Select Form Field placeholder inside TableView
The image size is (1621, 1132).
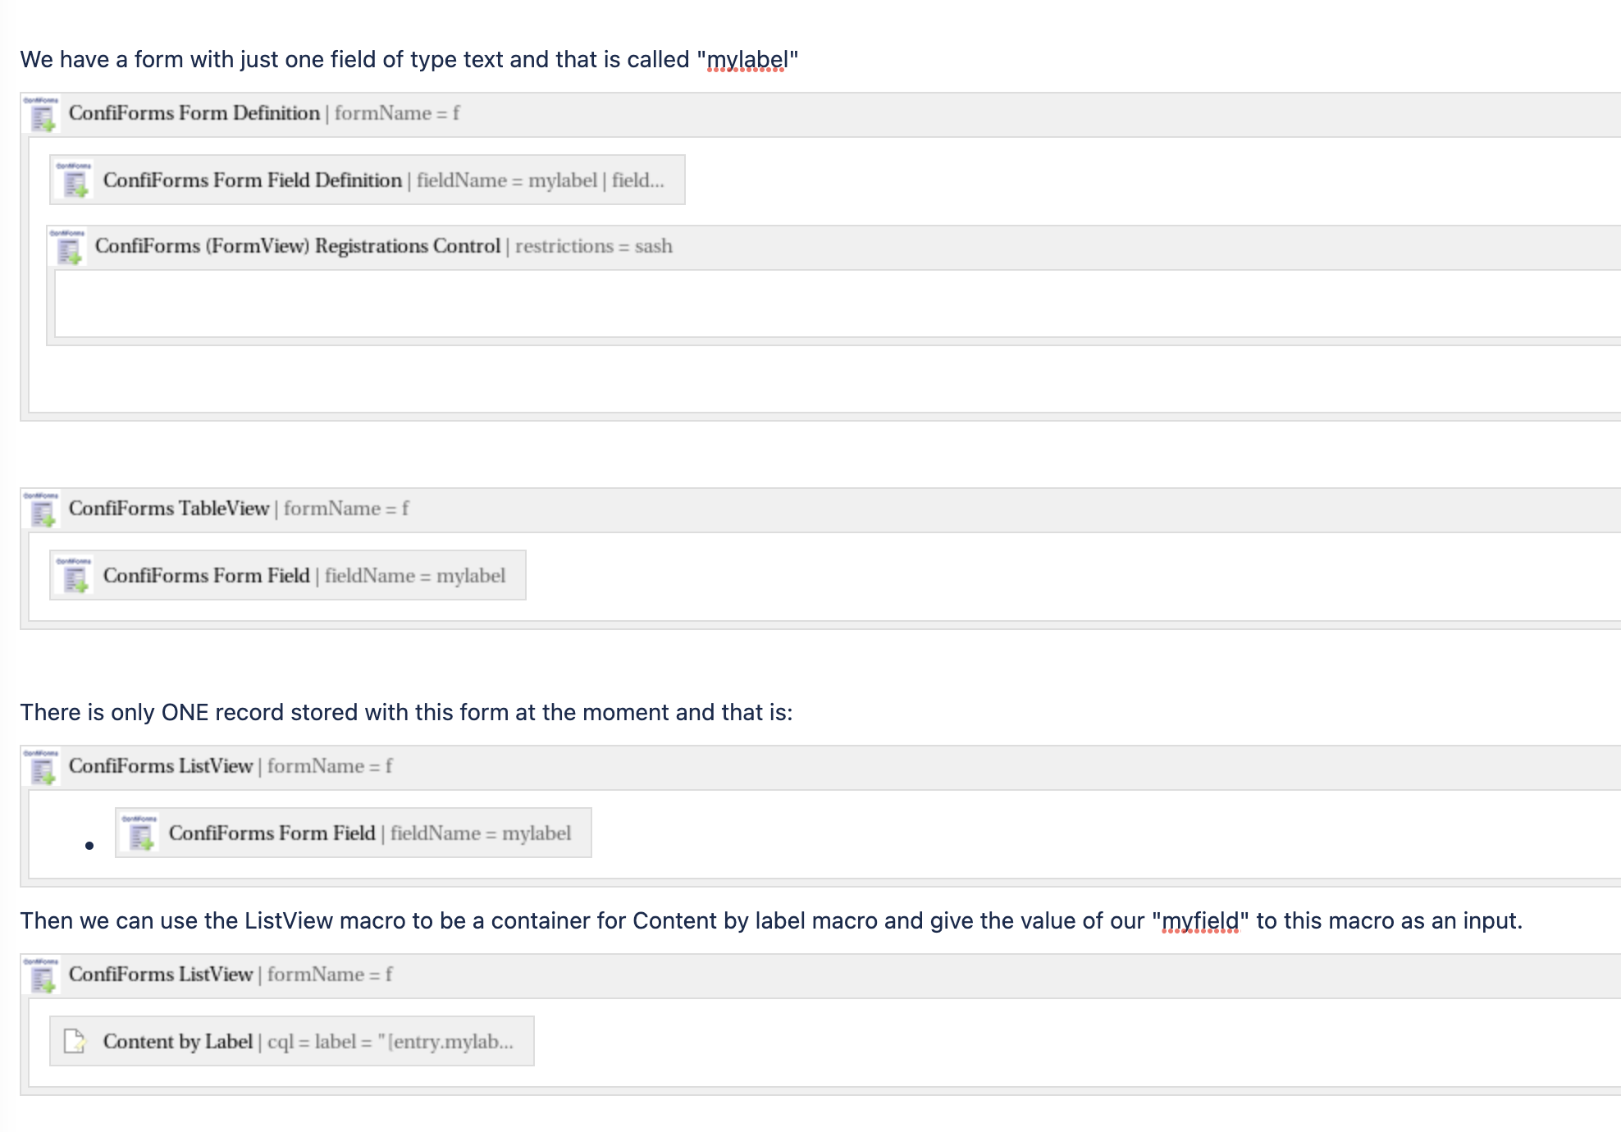(x=288, y=576)
